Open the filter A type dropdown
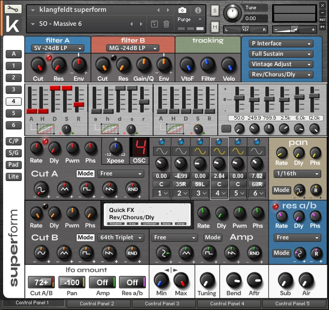This screenshot has height=310, width=329. coord(57,48)
